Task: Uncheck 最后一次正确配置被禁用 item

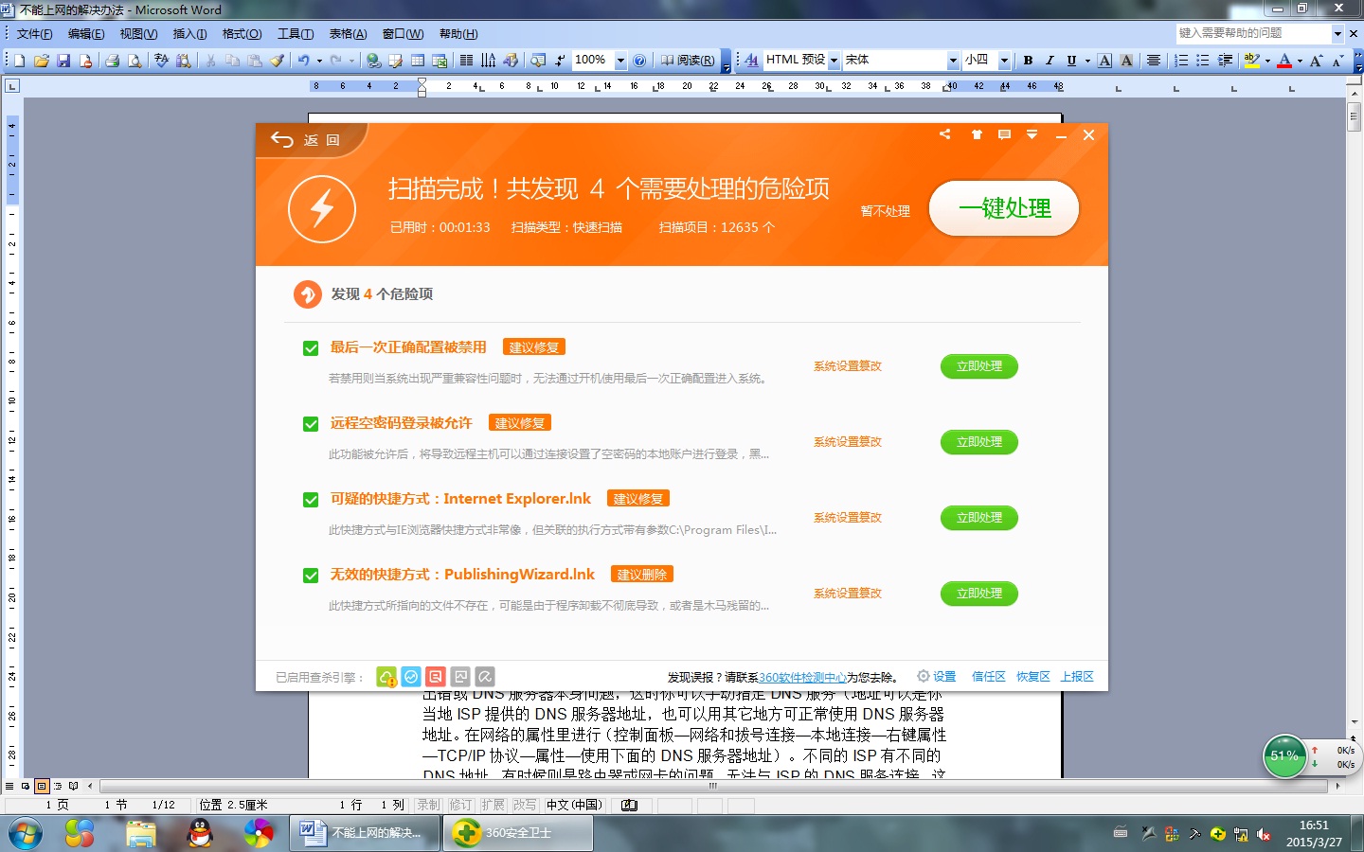Action: 311,348
